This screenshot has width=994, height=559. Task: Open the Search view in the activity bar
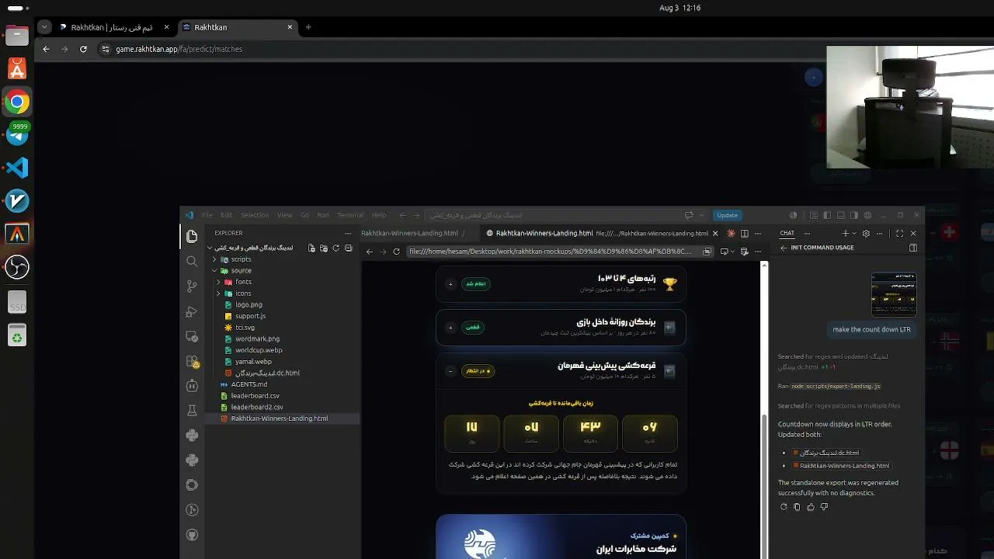(192, 262)
